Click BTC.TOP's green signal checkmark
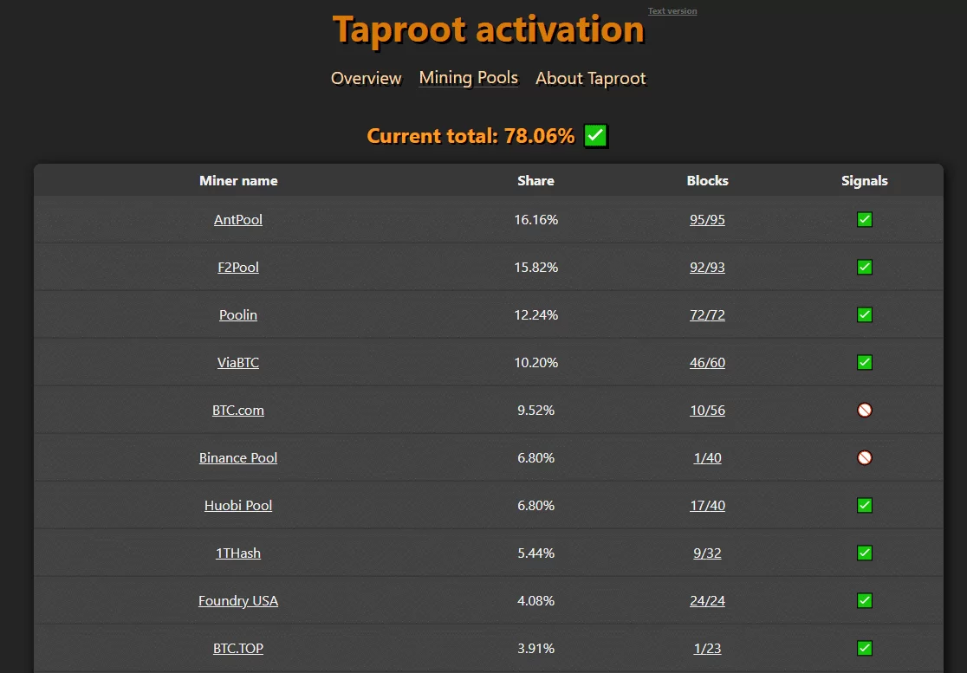 864,649
